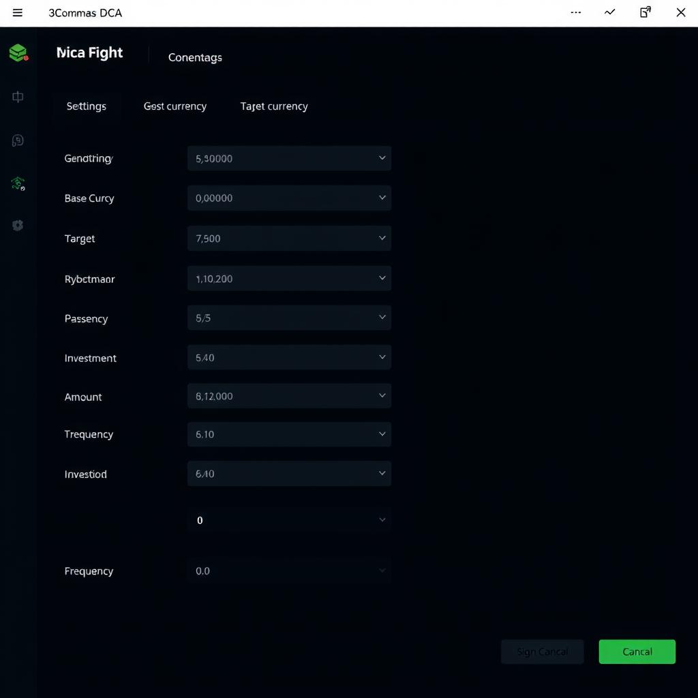Image resolution: width=698 pixels, height=698 pixels.
Task: Expand the Passency dropdown showing 5/5
Action: (x=289, y=318)
